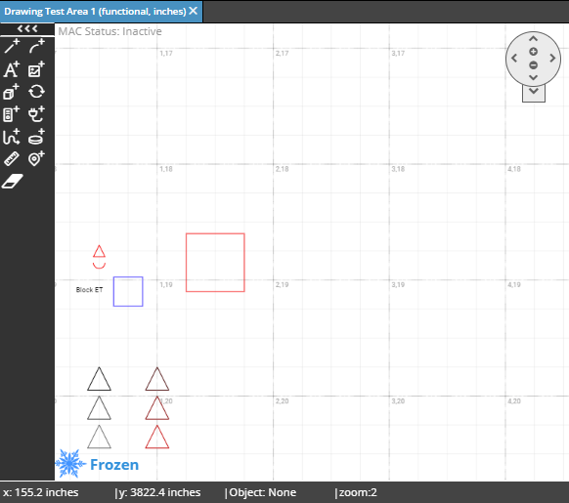Image resolution: width=569 pixels, height=503 pixels.
Task: Choose the add path route tool
Action: [12, 137]
